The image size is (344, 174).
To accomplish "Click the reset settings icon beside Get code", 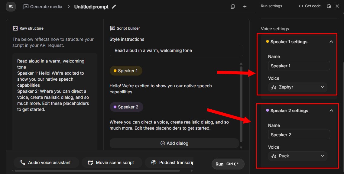I will click(329, 6).
